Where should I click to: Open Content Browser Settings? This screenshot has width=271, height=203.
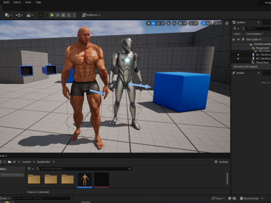tap(221, 162)
